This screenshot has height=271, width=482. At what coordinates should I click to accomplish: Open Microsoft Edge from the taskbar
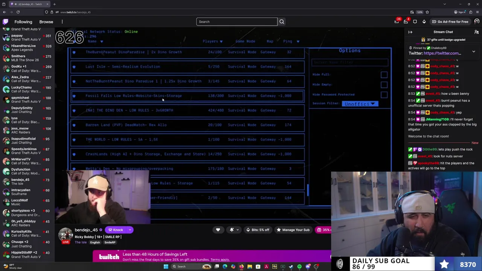coord(225,266)
